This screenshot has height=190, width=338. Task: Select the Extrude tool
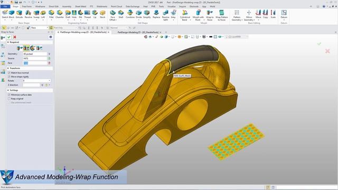coord(19,14)
